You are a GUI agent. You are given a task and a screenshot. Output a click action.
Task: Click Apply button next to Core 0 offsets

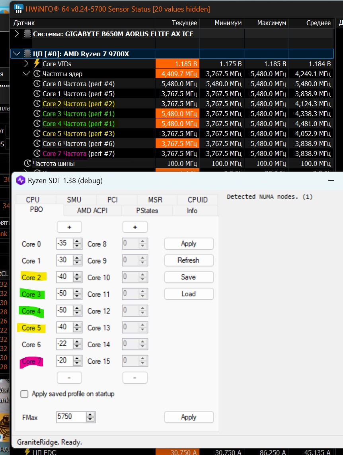189,244
